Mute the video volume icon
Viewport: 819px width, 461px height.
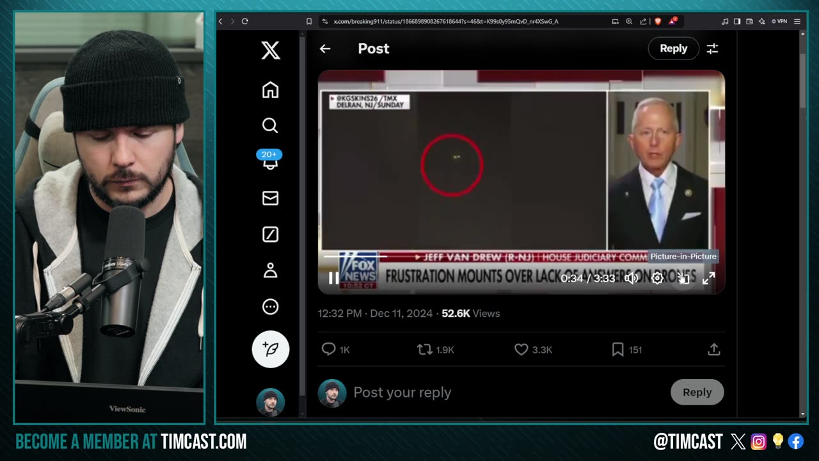pos(632,278)
